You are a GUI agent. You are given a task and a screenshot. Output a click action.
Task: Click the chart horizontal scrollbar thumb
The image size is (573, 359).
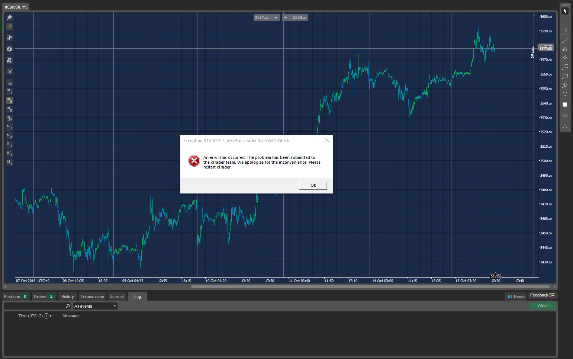(x=370, y=287)
